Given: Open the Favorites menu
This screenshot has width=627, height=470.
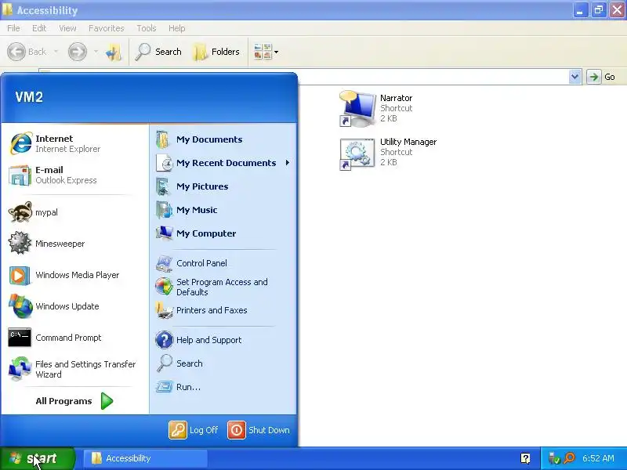Looking at the screenshot, I should pos(107,28).
